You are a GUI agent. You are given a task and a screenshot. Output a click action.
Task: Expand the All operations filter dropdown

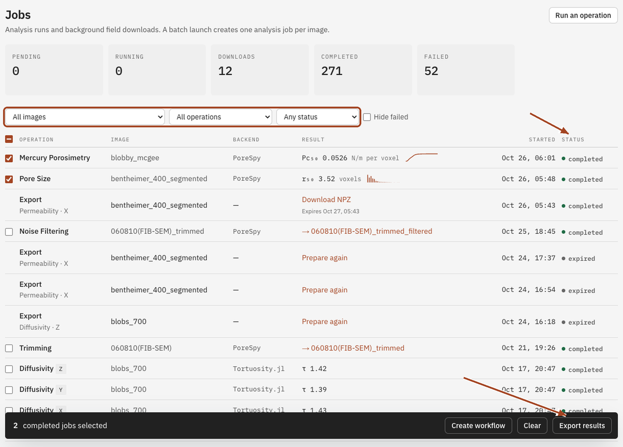coord(221,117)
